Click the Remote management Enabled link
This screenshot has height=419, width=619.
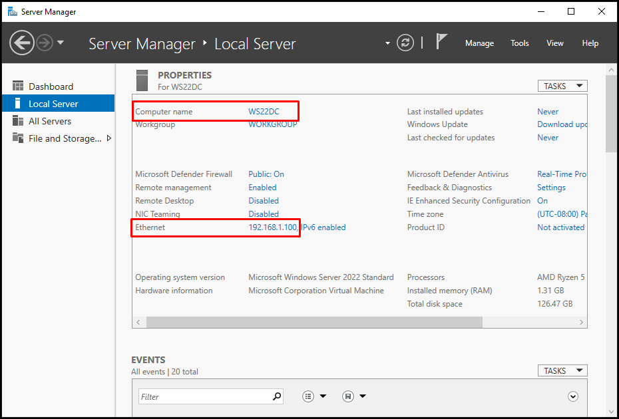click(x=262, y=188)
